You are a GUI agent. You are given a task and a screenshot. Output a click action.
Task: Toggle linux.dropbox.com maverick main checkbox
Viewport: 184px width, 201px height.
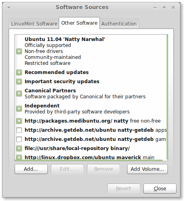[19, 157]
